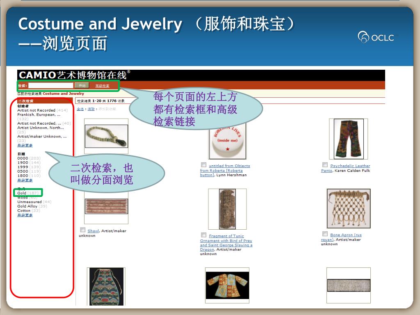Screen dimensions: 420x315
Task: Click the 开始 search button
Action: 82,85
